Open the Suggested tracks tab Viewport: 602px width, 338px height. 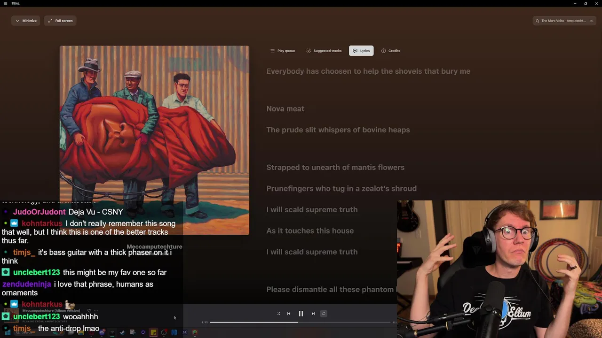click(x=324, y=51)
